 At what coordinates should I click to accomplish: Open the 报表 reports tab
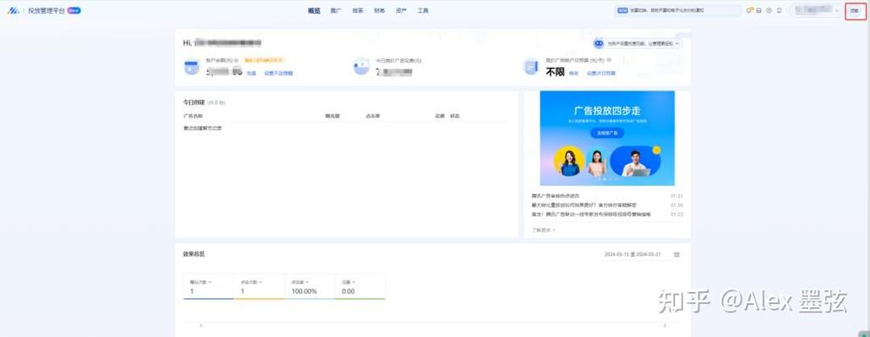point(357,10)
